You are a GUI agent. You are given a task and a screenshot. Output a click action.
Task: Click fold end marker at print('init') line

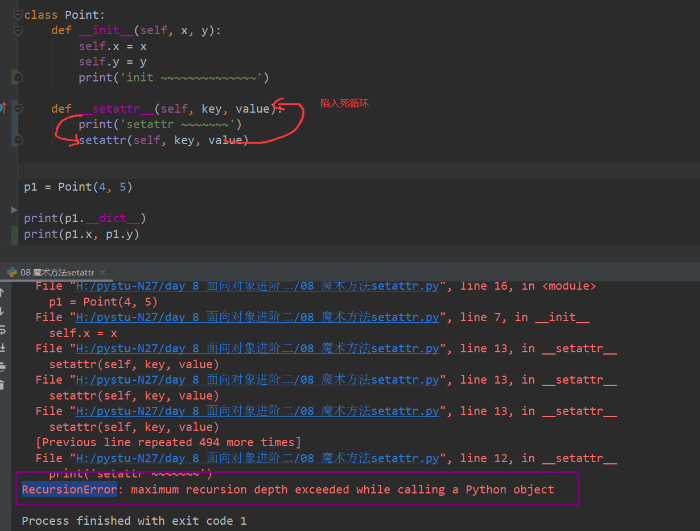(18, 77)
